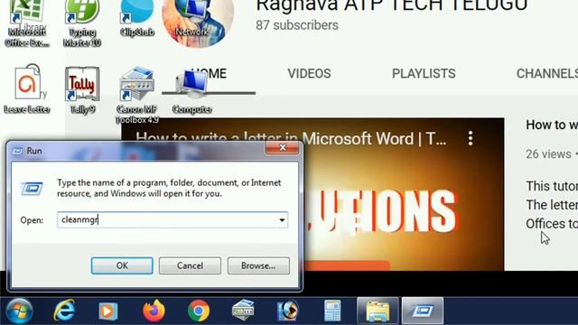Launch Firefox from the taskbar

[154, 311]
